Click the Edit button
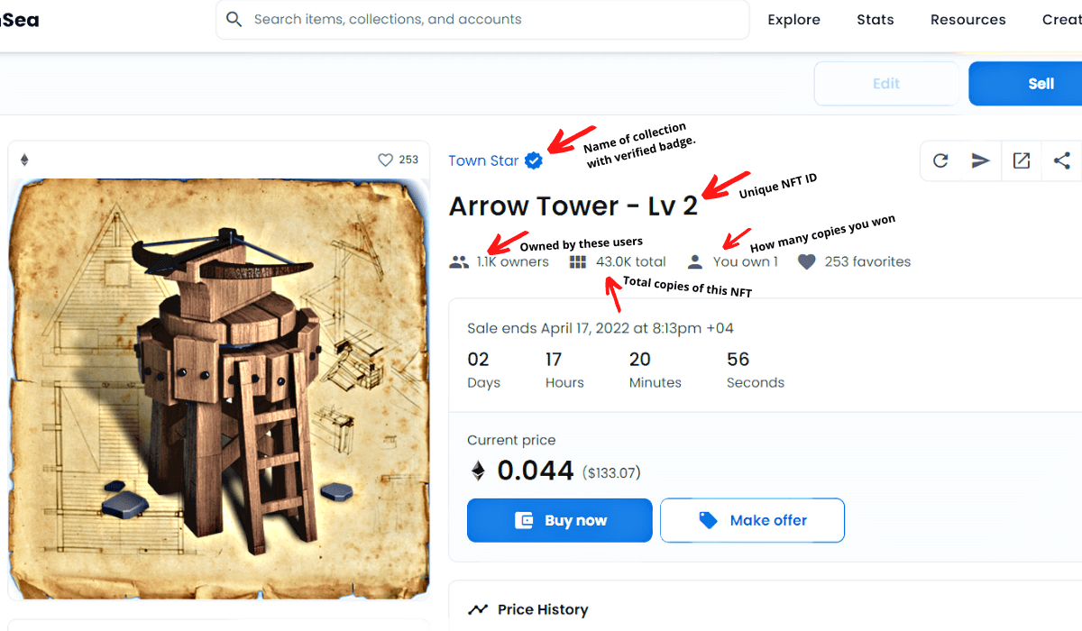 coord(886,84)
